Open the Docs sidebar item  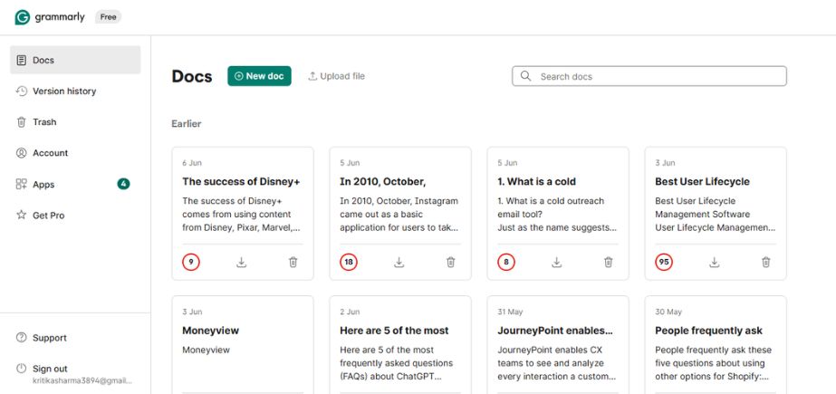click(x=75, y=61)
